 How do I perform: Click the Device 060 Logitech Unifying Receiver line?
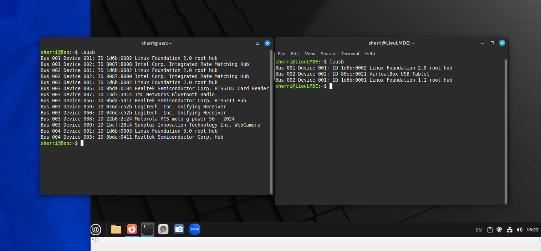(x=133, y=113)
